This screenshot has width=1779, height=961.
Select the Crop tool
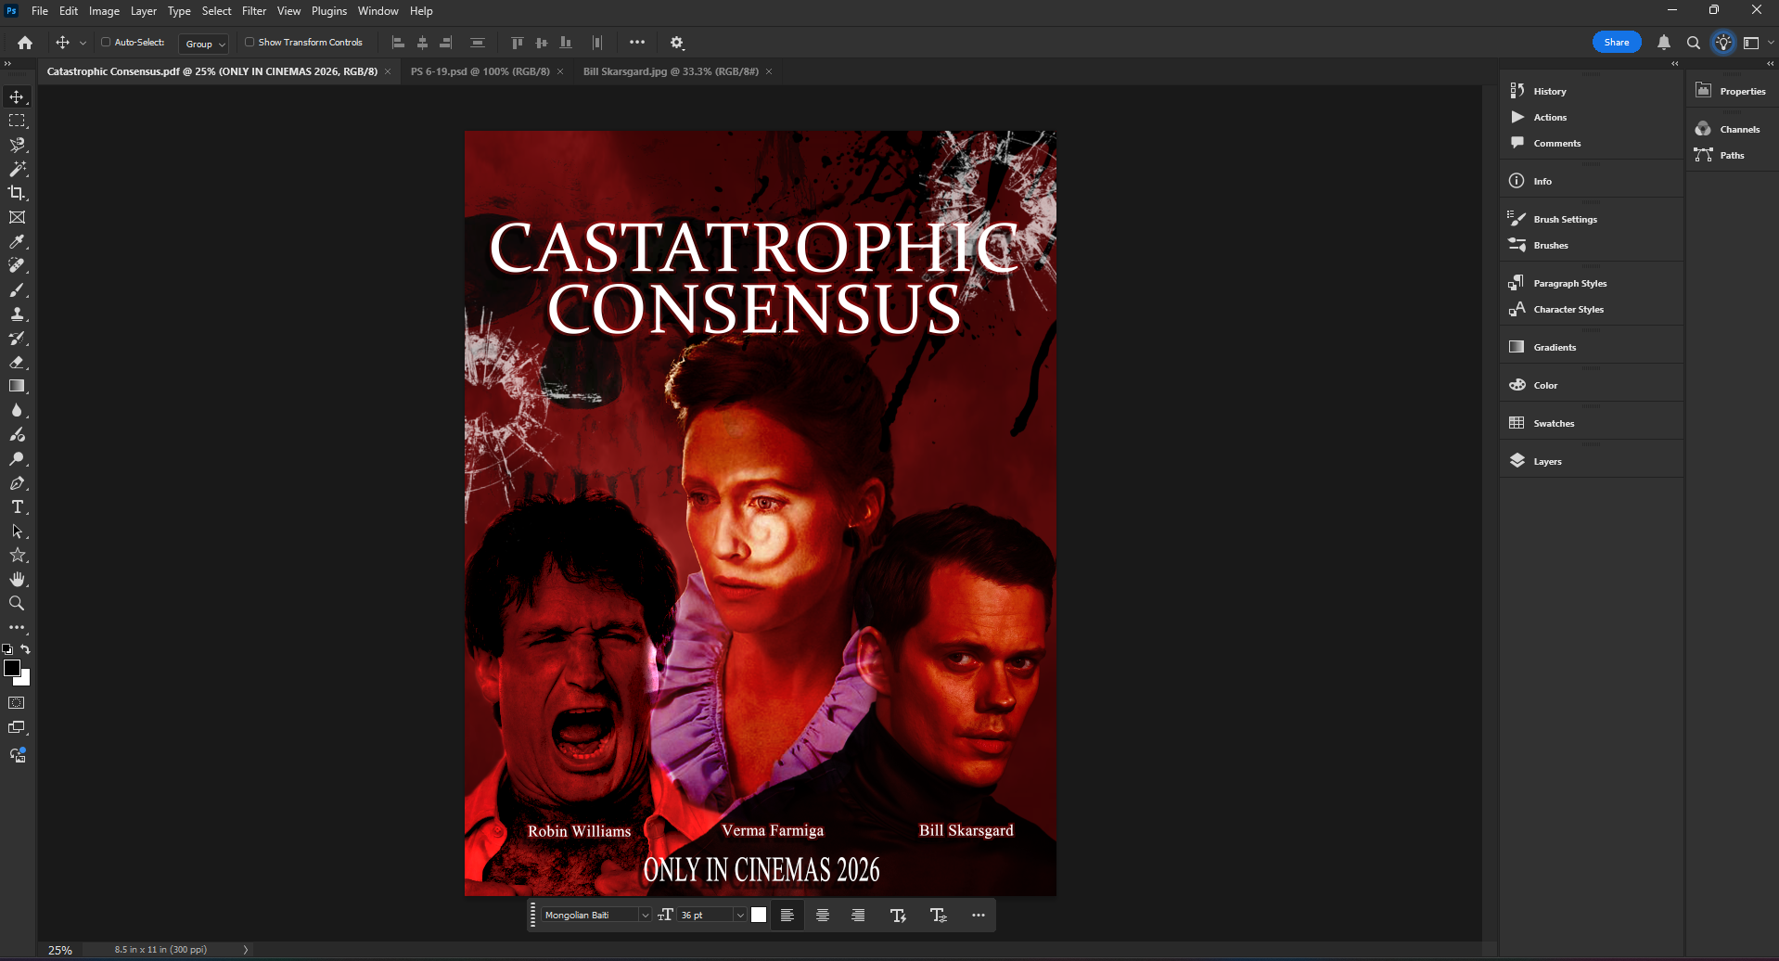coord(17,193)
